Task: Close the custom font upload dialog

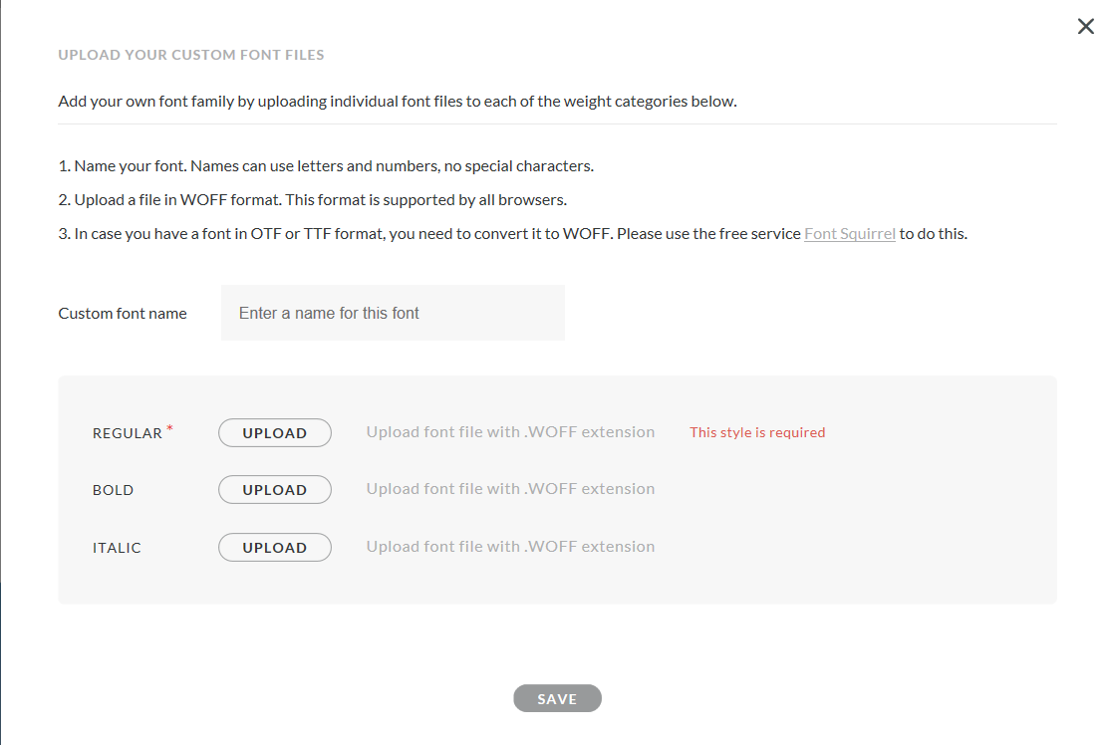Action: point(1086,27)
